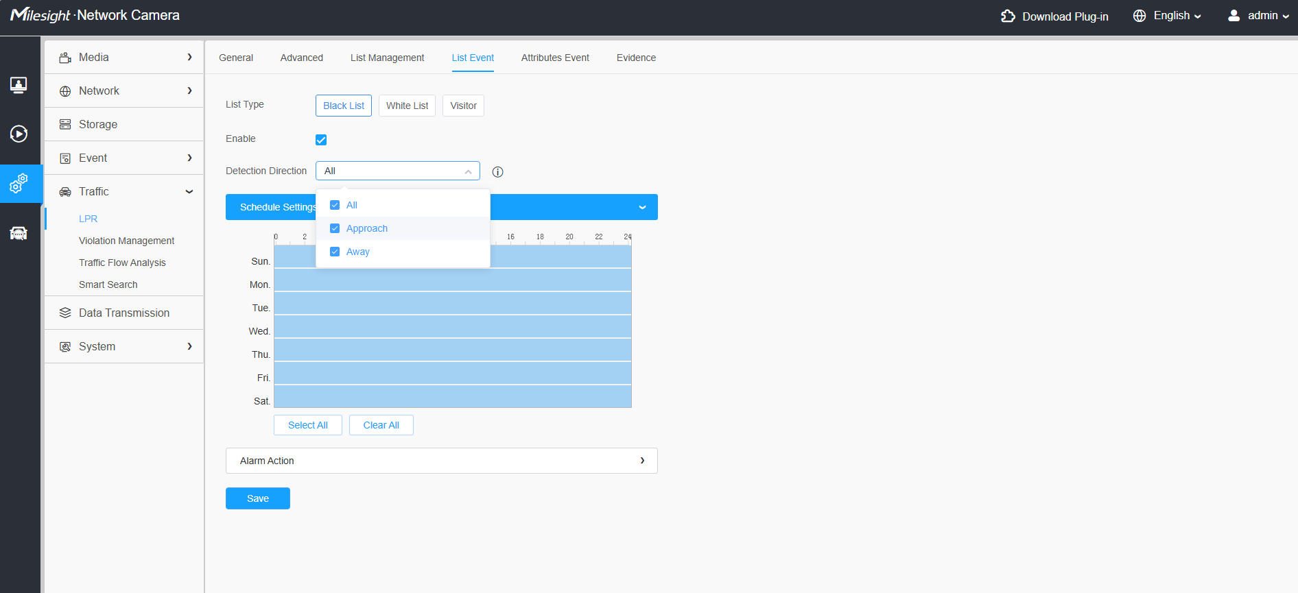Click the Save button

[x=258, y=498]
